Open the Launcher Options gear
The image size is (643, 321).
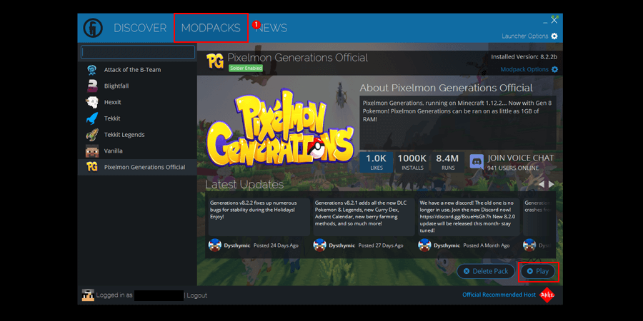(x=554, y=36)
